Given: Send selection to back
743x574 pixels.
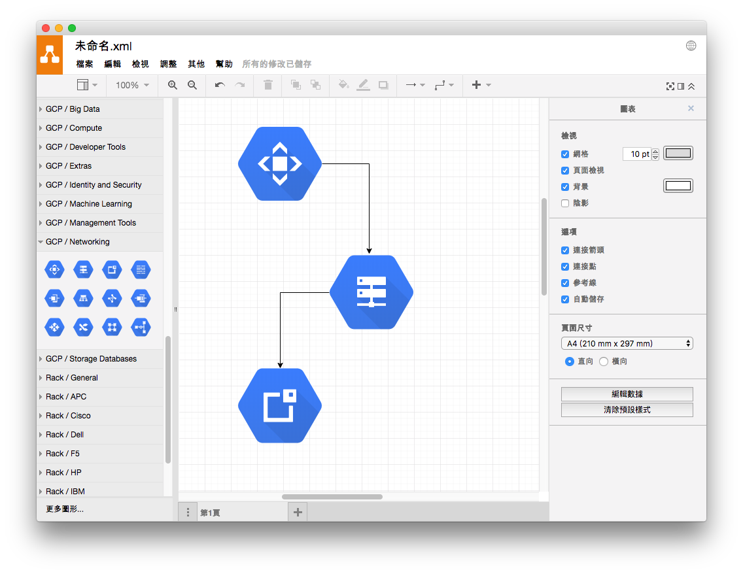Looking at the screenshot, I should tap(315, 85).
